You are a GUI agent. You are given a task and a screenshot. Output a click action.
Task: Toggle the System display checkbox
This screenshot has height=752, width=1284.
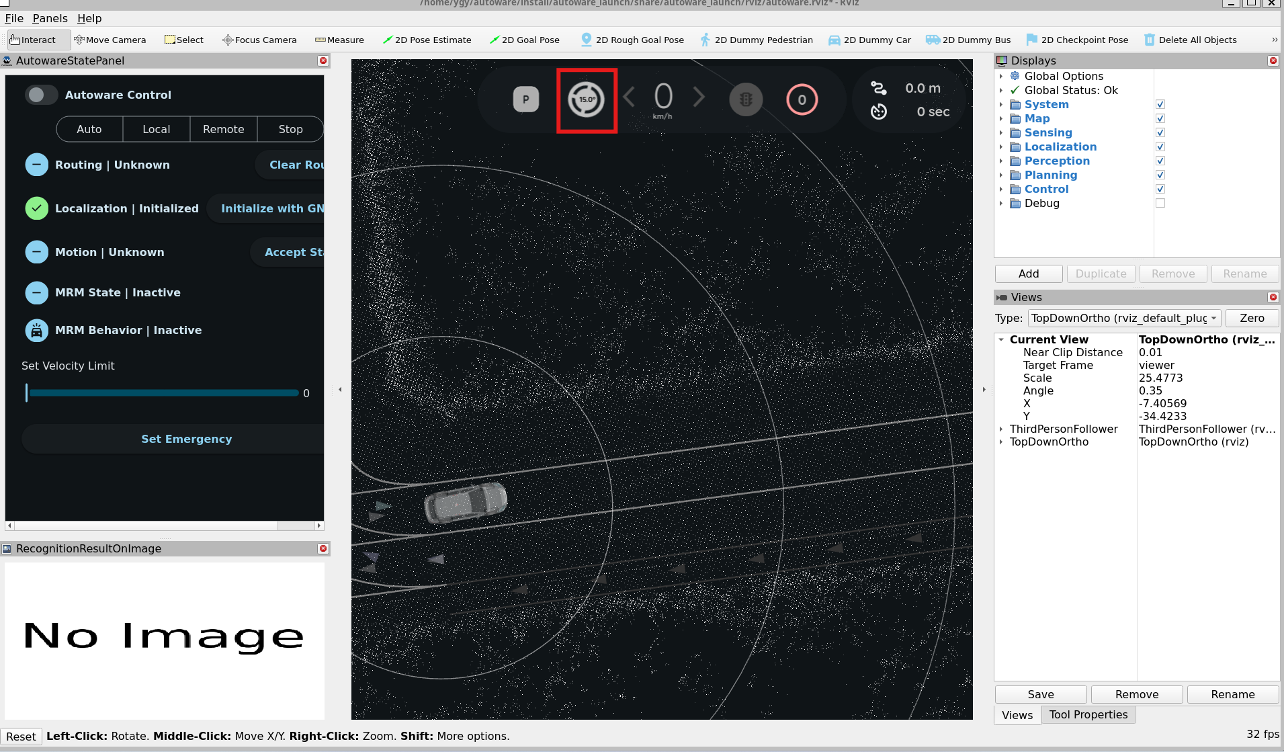click(x=1160, y=104)
